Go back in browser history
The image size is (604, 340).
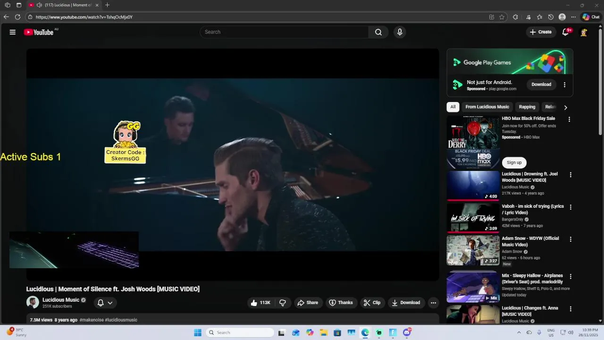pos(6,17)
